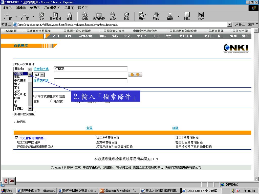Open the 記錄 history toolbar icon
Viewport: 259px width, 194px height.
click(127, 16)
